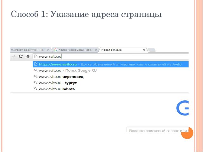This screenshot has width=203, height=152.
Task: Click the address bar containing www.avito.ru
Action: point(111,56)
